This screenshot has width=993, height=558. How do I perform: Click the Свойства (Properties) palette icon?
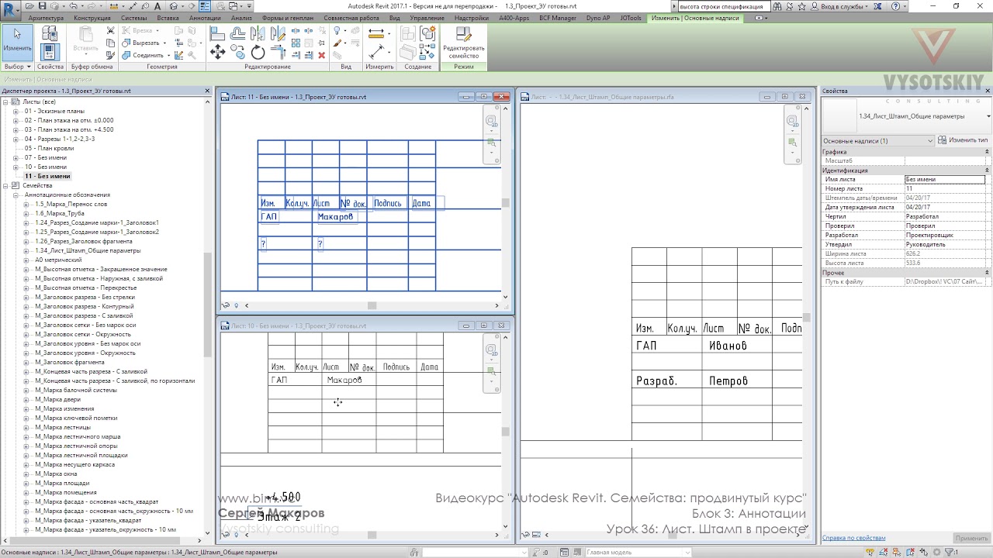pos(50,52)
